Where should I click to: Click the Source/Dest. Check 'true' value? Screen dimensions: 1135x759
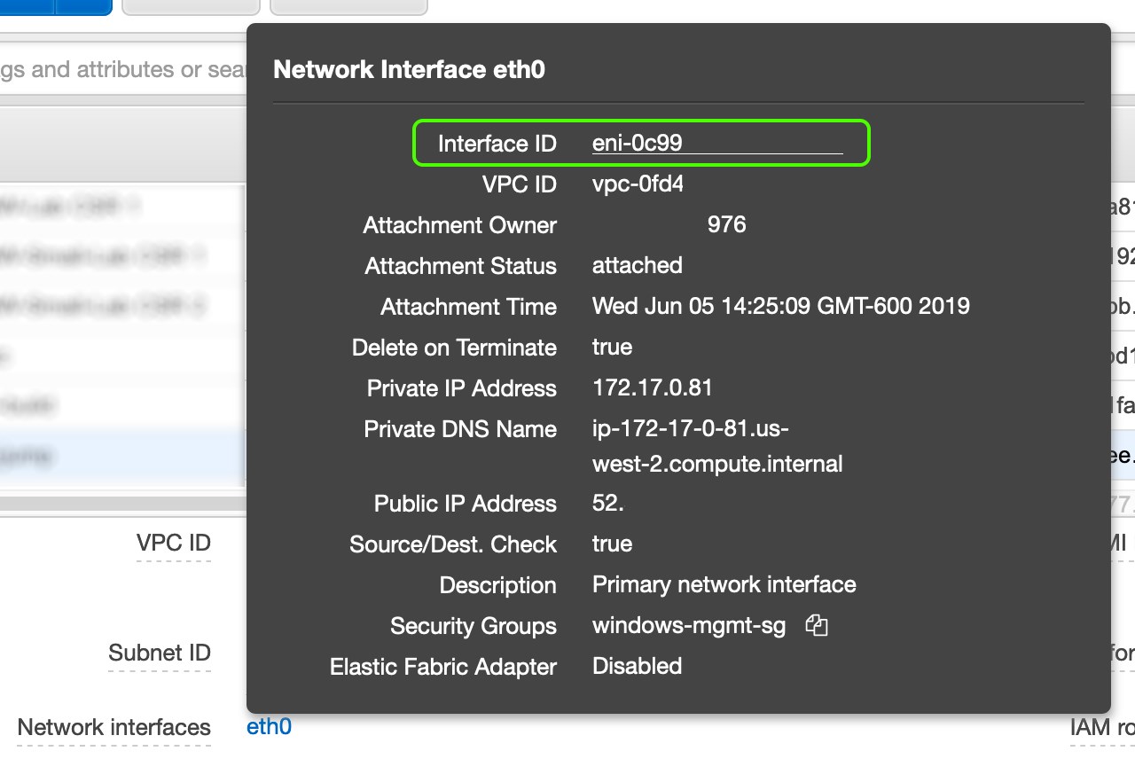(613, 544)
